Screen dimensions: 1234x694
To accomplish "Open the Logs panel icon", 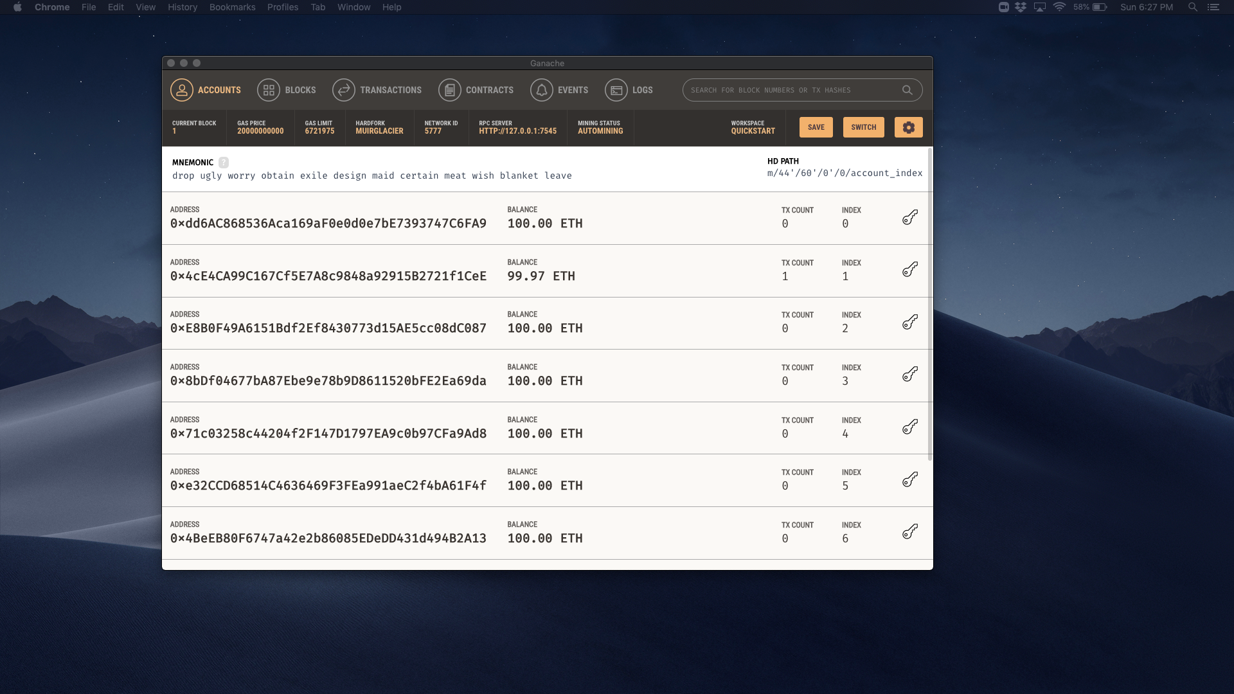I will click(615, 90).
